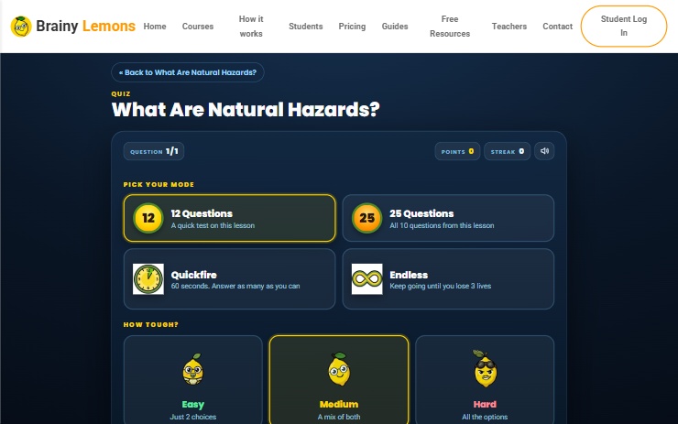
Task: Open the Teachers nav link
Action: click(509, 27)
